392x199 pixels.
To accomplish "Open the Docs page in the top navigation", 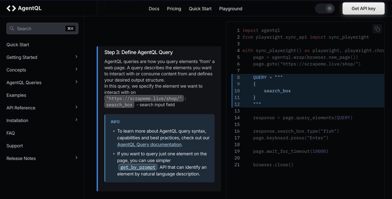I will click(x=154, y=9).
